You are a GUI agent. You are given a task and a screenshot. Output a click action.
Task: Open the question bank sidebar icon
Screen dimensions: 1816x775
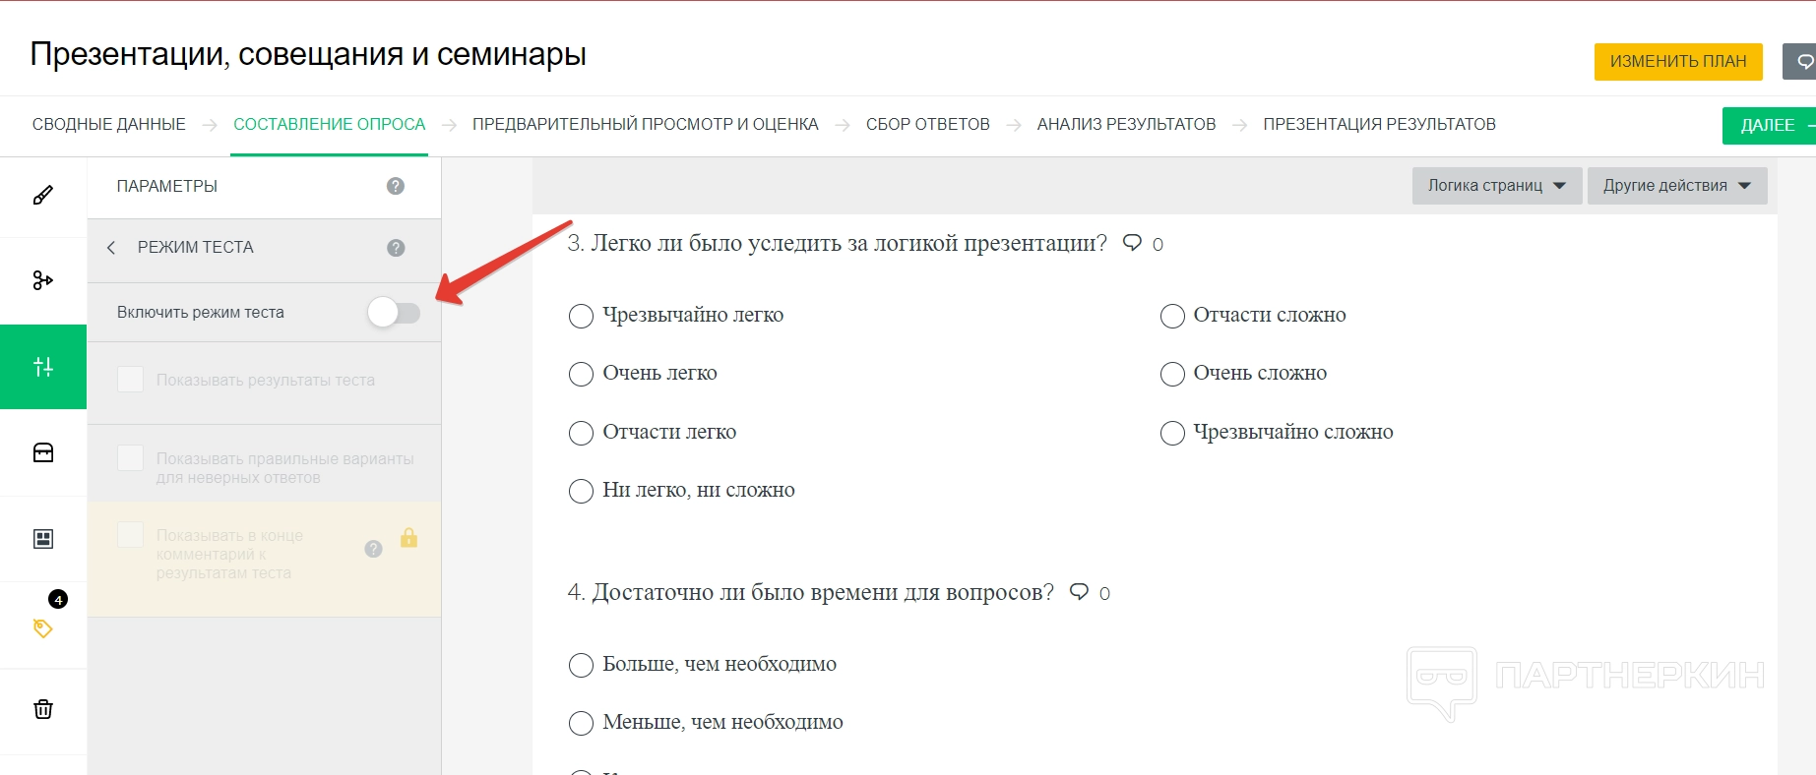point(43,452)
